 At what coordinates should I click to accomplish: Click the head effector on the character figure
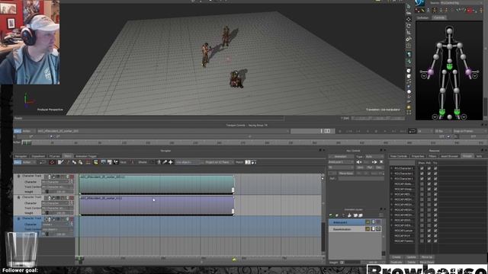pos(449,31)
